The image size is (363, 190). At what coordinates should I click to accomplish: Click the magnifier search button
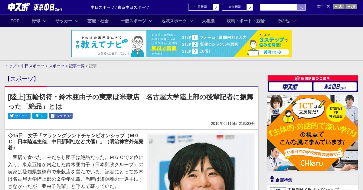coord(301,7)
